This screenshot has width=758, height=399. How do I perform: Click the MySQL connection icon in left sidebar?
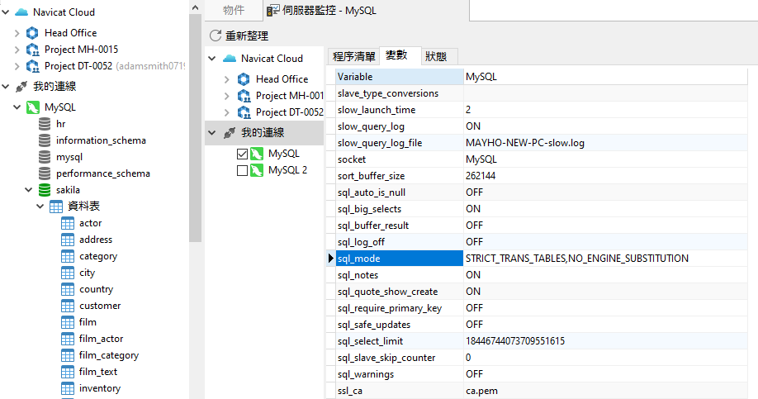point(32,107)
